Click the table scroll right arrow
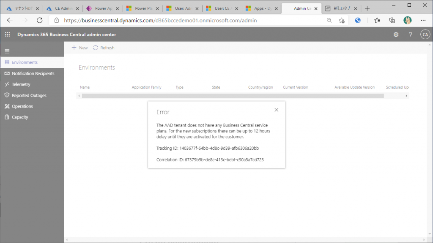This screenshot has height=243, width=433. tap(406, 96)
